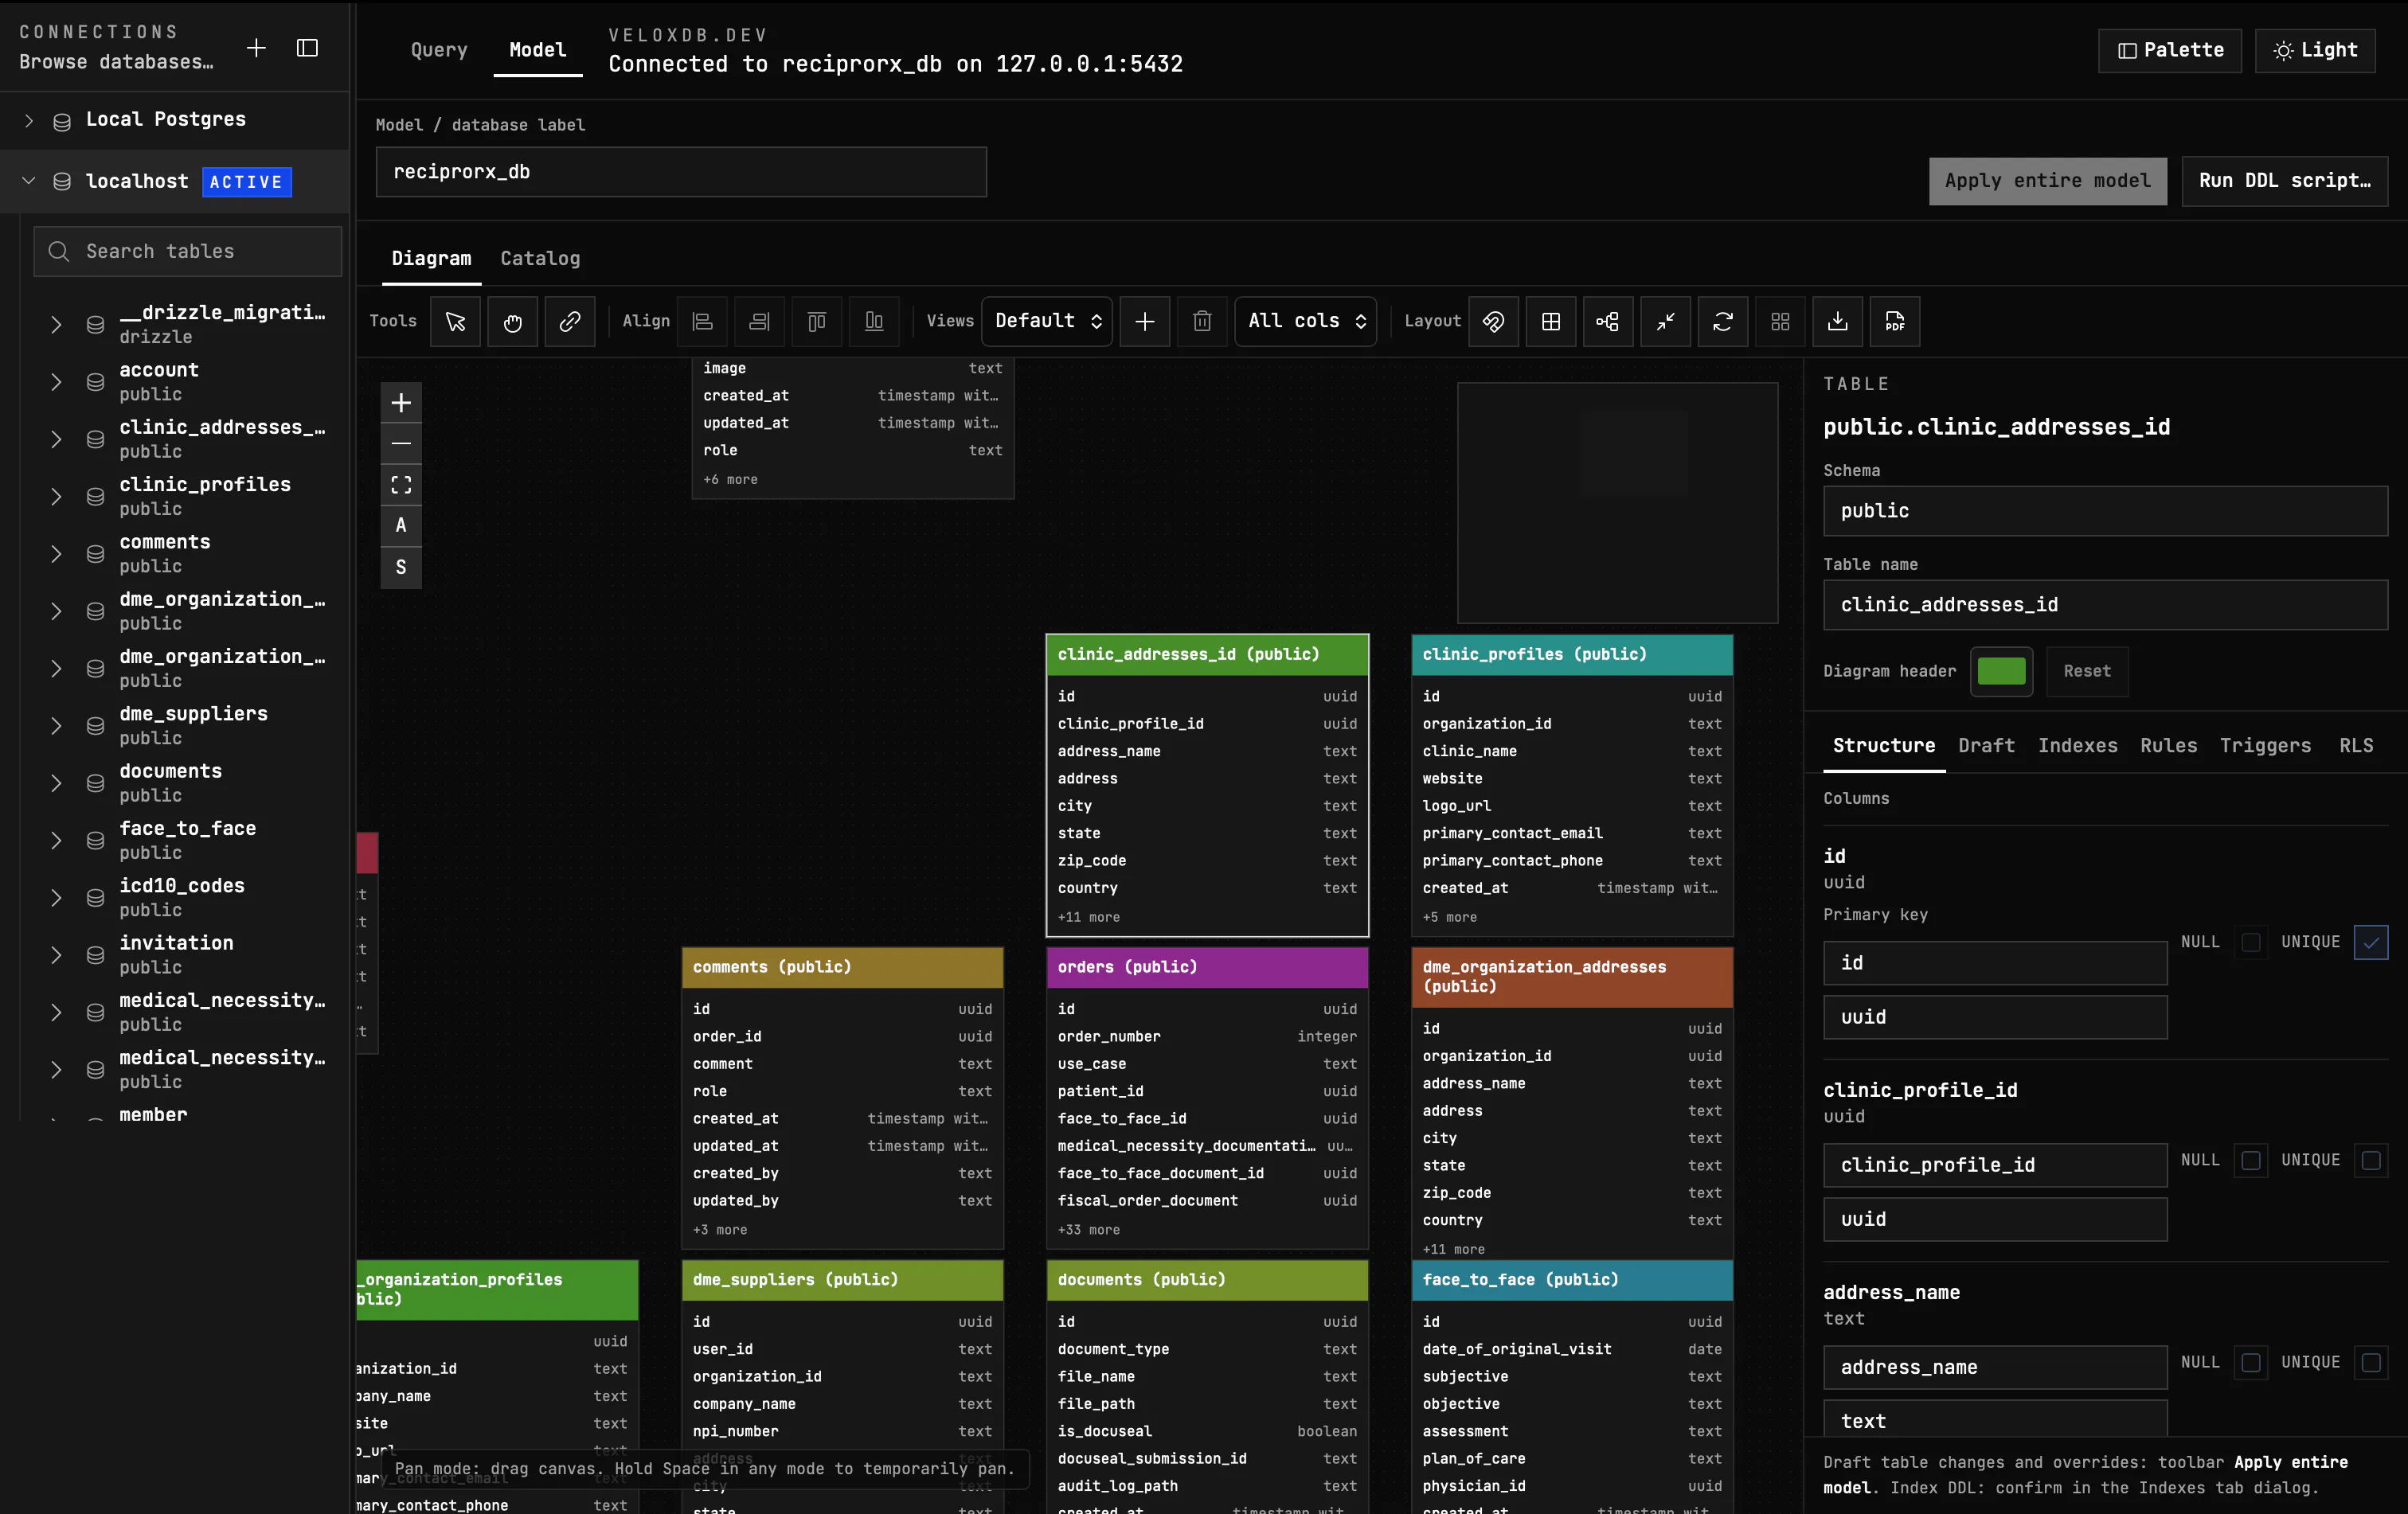
Task: Expand the comments table node
Action: click(x=56, y=554)
